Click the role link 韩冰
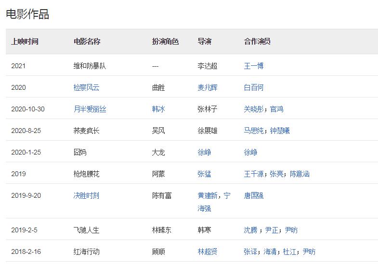This screenshot has width=378, height=264. (158, 109)
